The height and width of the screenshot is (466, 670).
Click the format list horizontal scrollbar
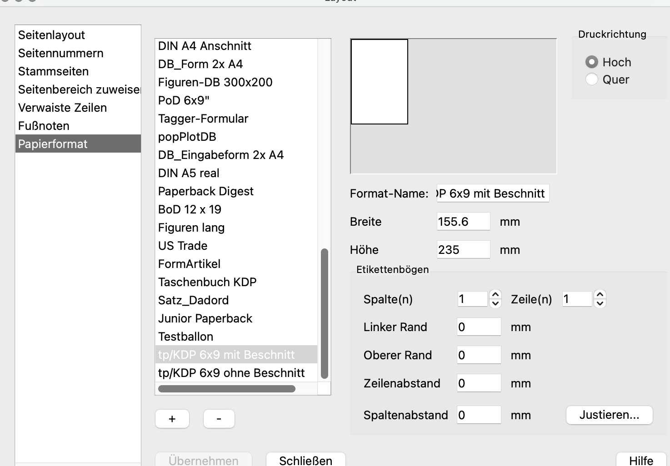pos(227,389)
